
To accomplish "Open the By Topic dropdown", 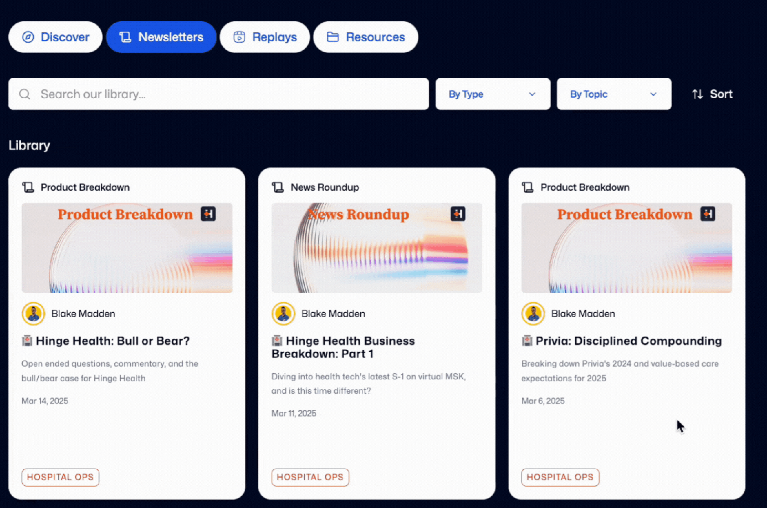I will pyautogui.click(x=614, y=94).
